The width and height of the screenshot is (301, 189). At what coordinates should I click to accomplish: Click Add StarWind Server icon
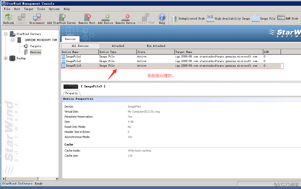coord(62,17)
